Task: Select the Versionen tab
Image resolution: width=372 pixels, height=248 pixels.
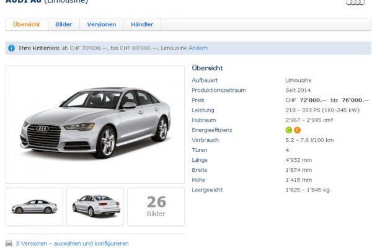Action: 101,24
